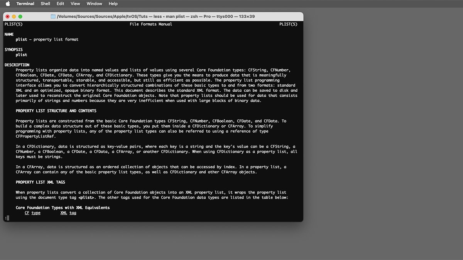Viewport: 463px width, 260px height.
Task: Minimize the Terminal window with yellow button
Action: pos(14,17)
